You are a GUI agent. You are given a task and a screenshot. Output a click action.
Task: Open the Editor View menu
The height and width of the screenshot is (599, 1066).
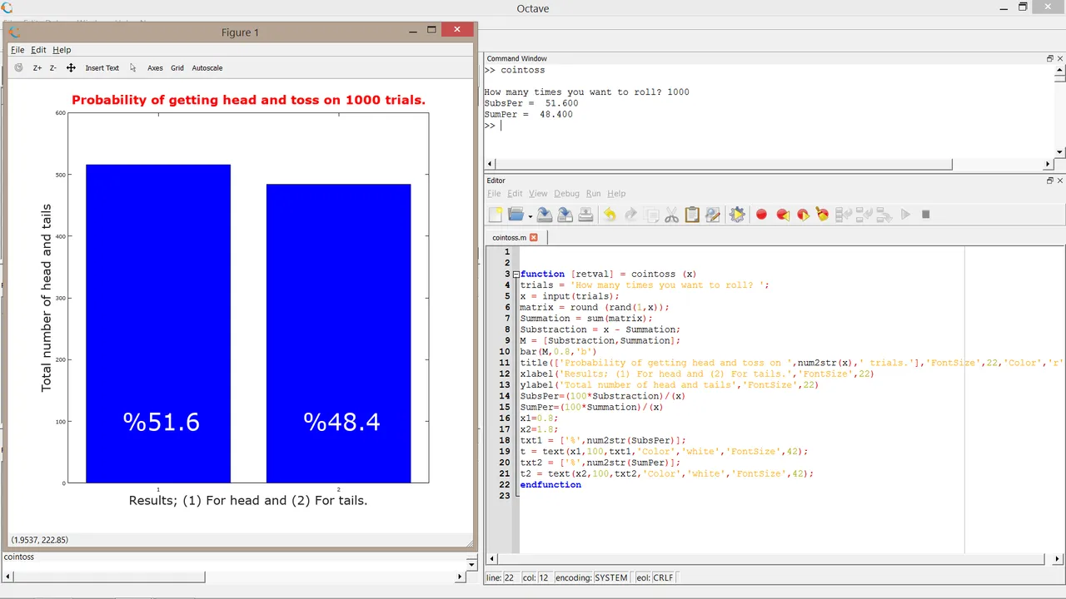538,194
